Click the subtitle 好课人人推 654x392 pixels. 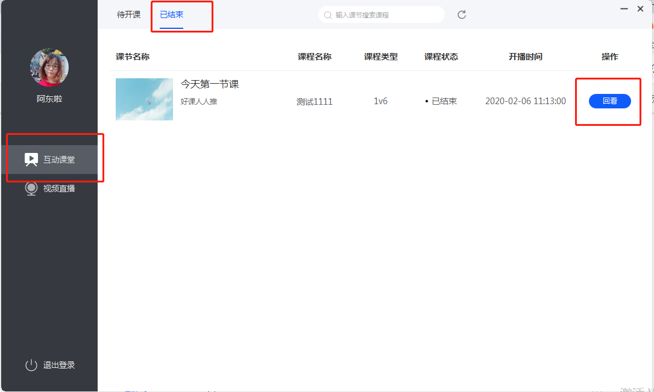click(x=199, y=102)
